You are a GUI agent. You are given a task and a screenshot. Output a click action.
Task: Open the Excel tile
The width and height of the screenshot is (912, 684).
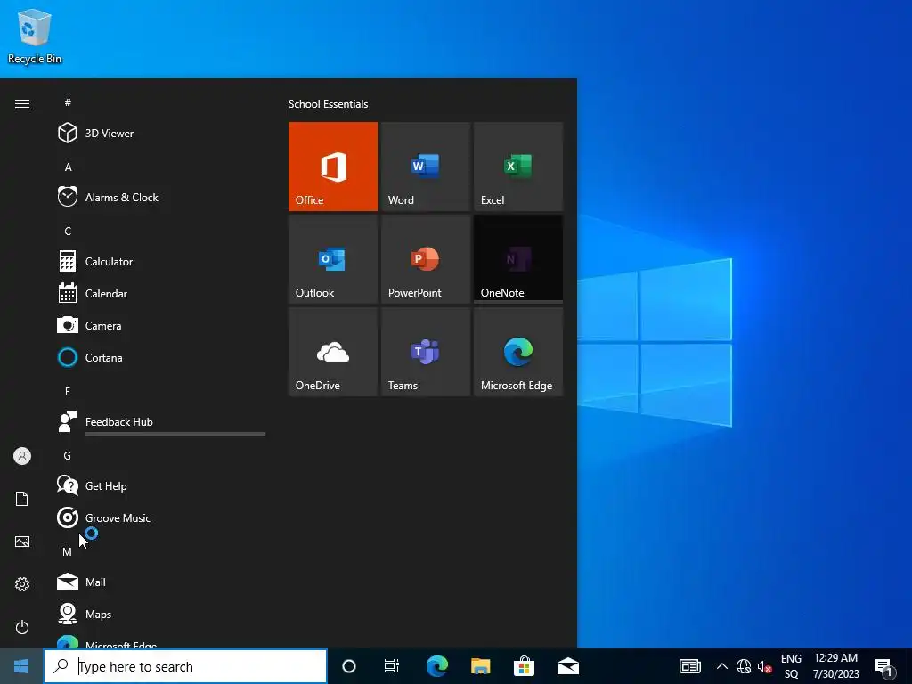[x=518, y=167]
